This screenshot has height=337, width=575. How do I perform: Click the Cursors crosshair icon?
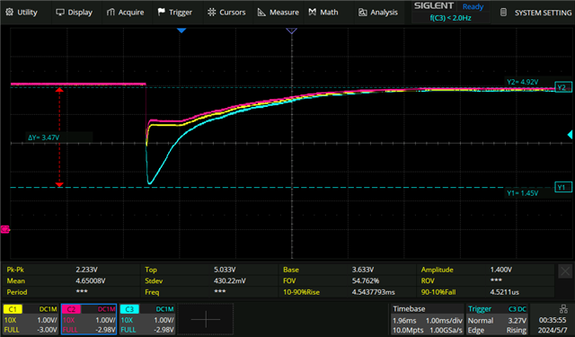click(x=212, y=12)
